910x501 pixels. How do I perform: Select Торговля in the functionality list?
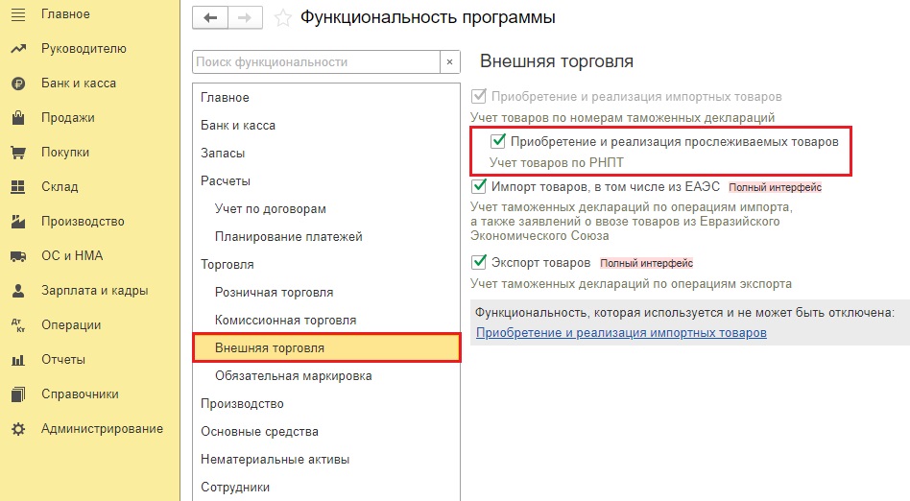[x=326, y=265]
